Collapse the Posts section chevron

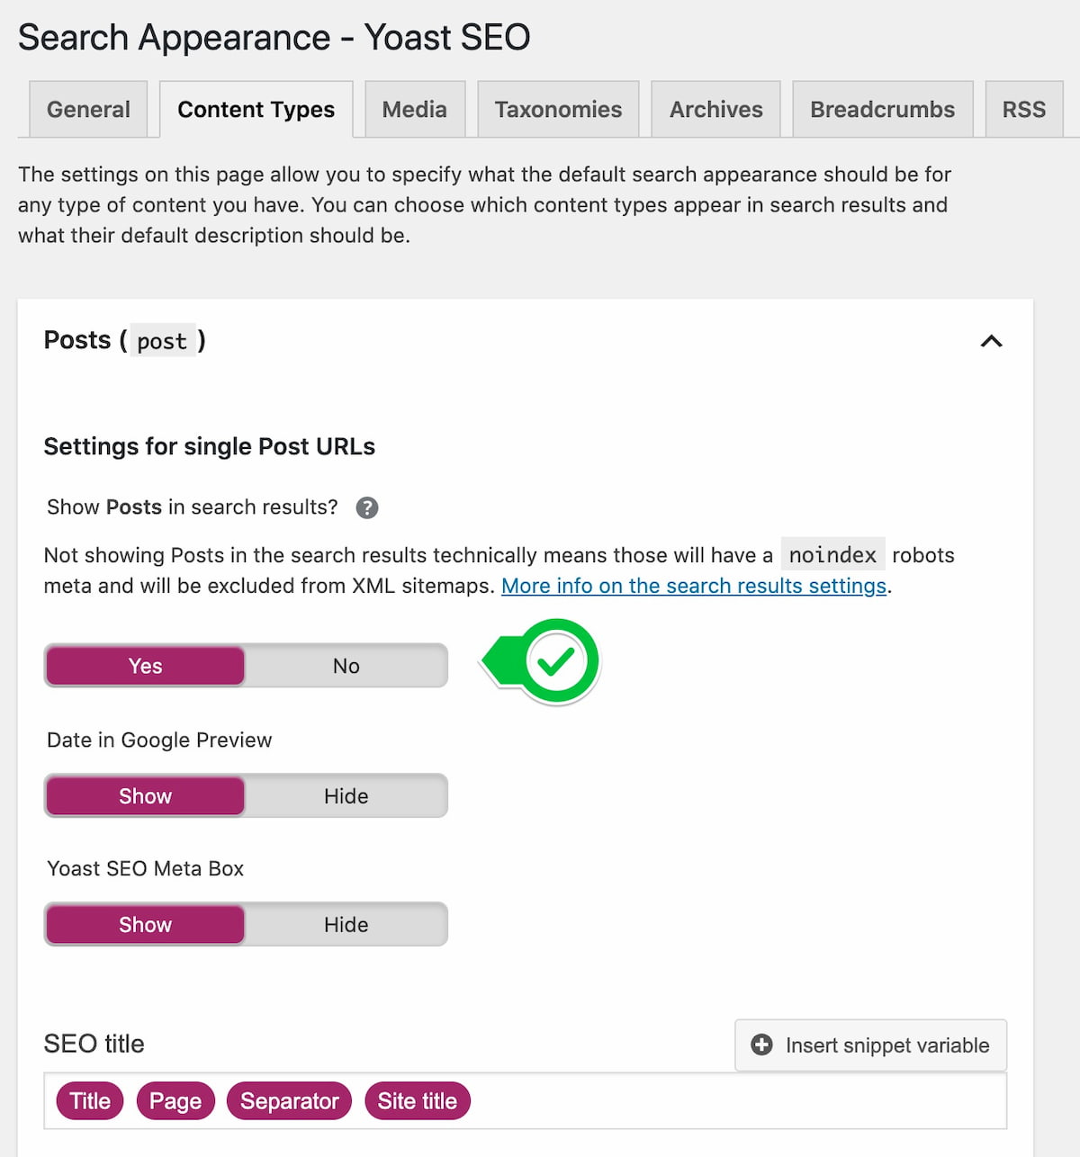(x=991, y=341)
